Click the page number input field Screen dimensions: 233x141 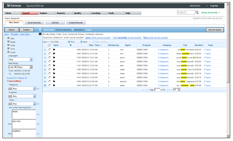(157, 90)
